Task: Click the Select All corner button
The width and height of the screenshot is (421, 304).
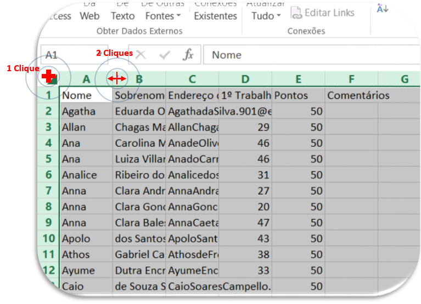Action: coord(50,78)
